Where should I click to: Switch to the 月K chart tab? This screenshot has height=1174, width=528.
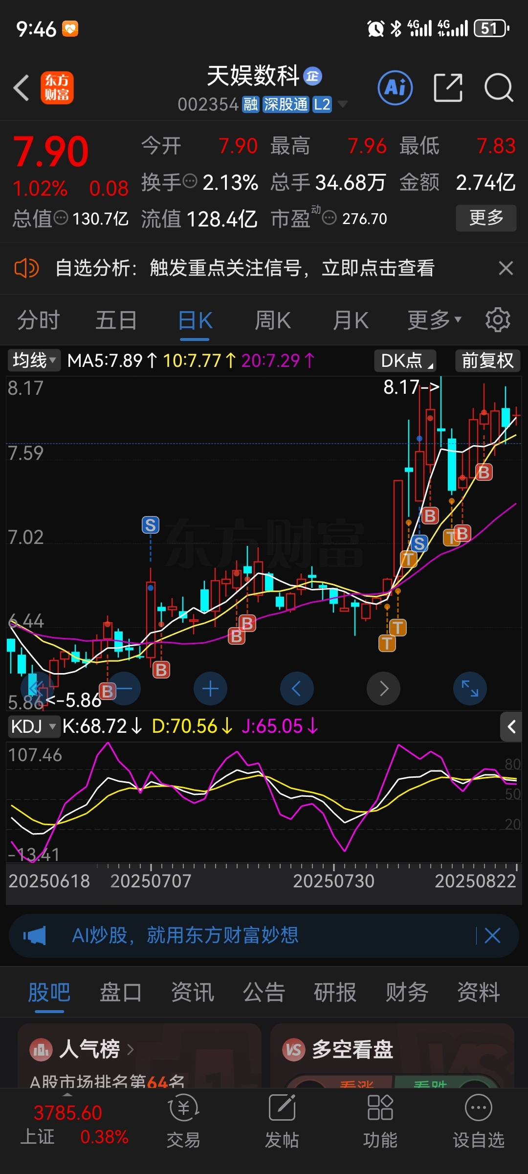click(351, 321)
